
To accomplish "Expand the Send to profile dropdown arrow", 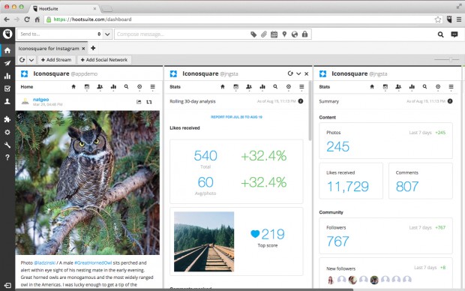I will coord(107,34).
